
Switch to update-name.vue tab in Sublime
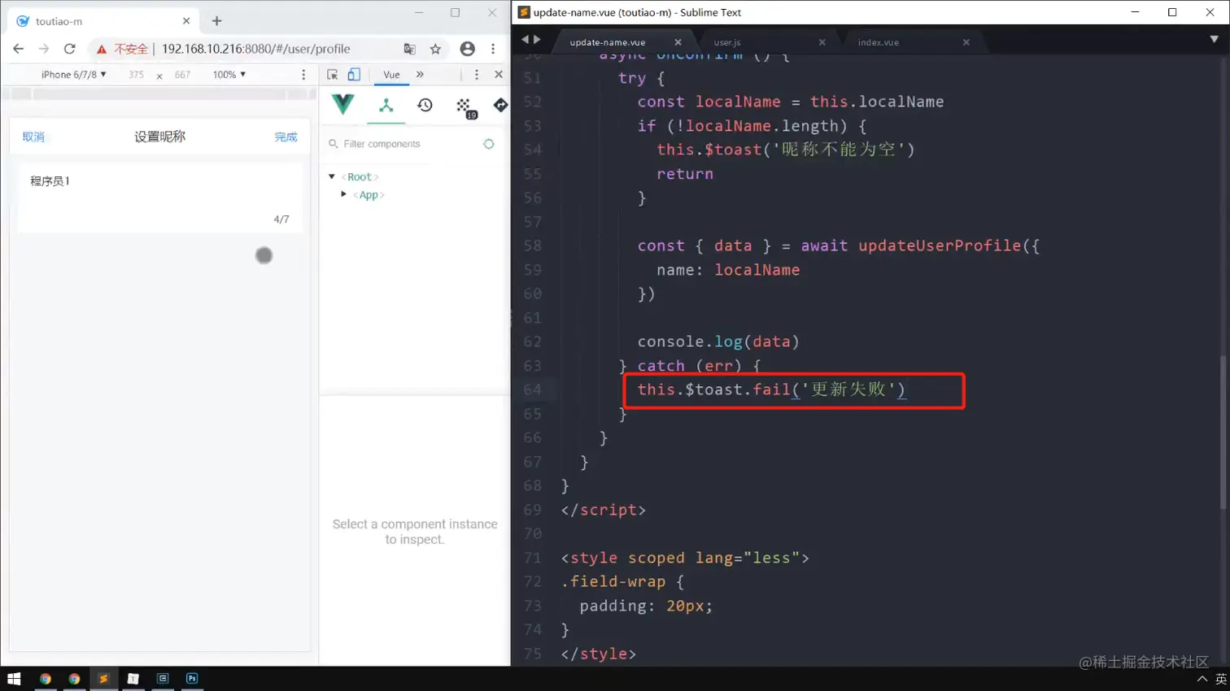click(608, 42)
